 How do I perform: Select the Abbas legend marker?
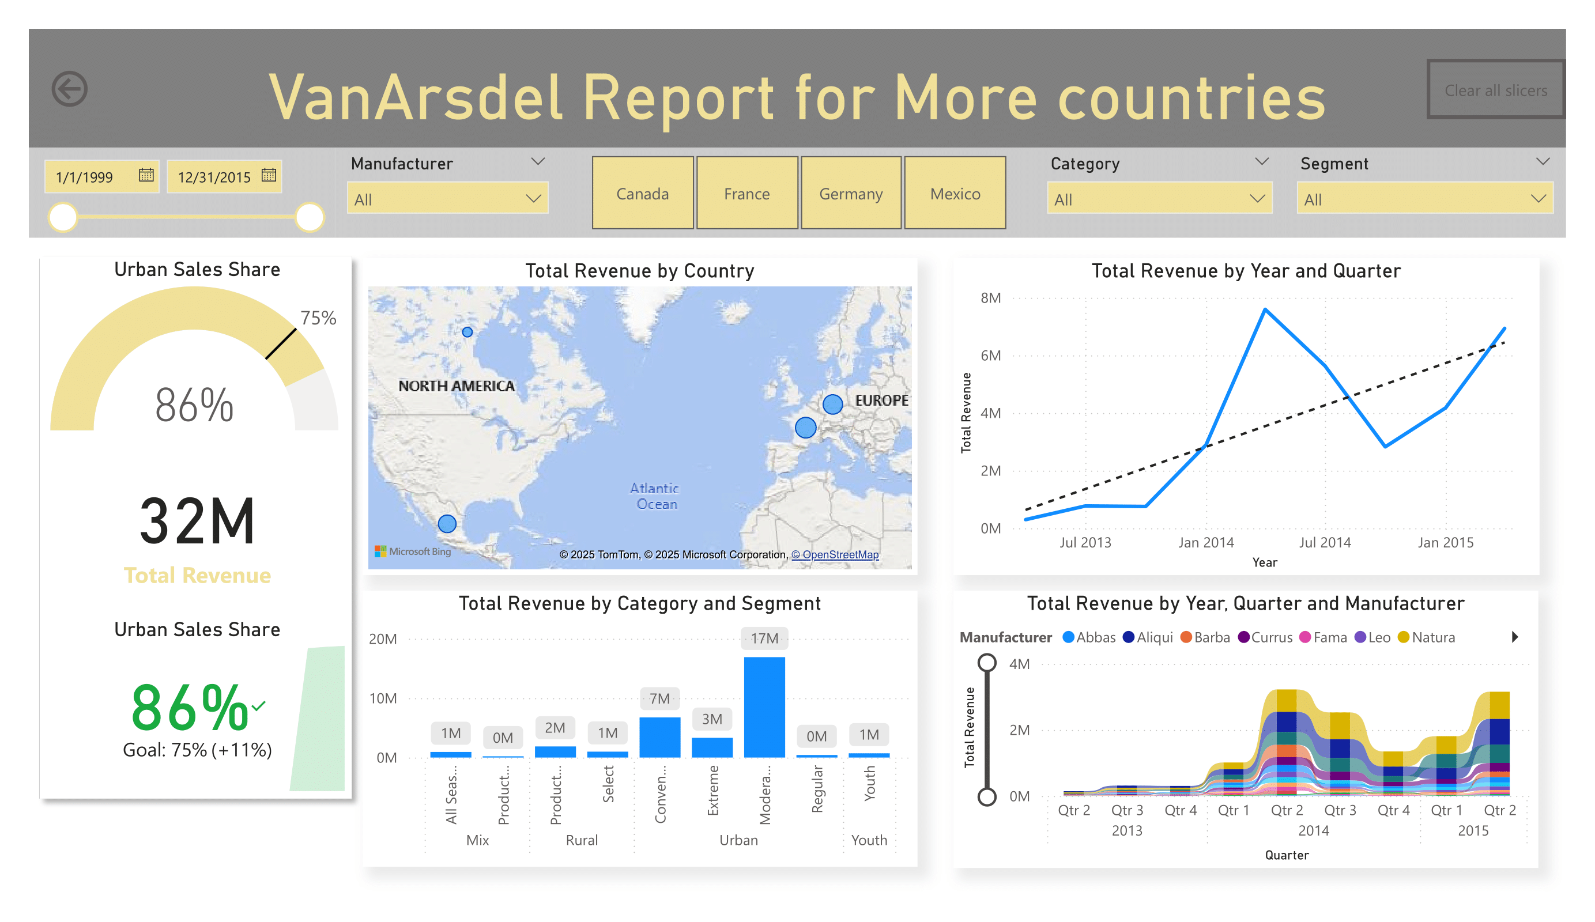pos(1068,637)
